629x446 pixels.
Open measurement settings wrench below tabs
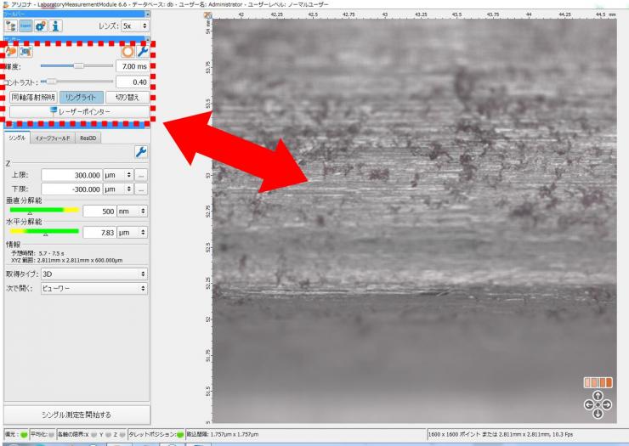[x=141, y=152]
